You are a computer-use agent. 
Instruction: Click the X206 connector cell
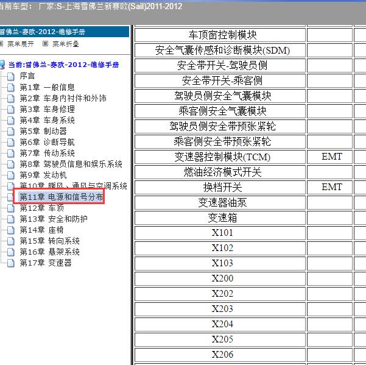coord(220,355)
